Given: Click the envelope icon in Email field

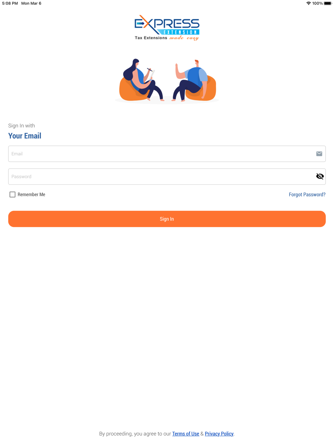Looking at the screenshot, I should (319, 154).
